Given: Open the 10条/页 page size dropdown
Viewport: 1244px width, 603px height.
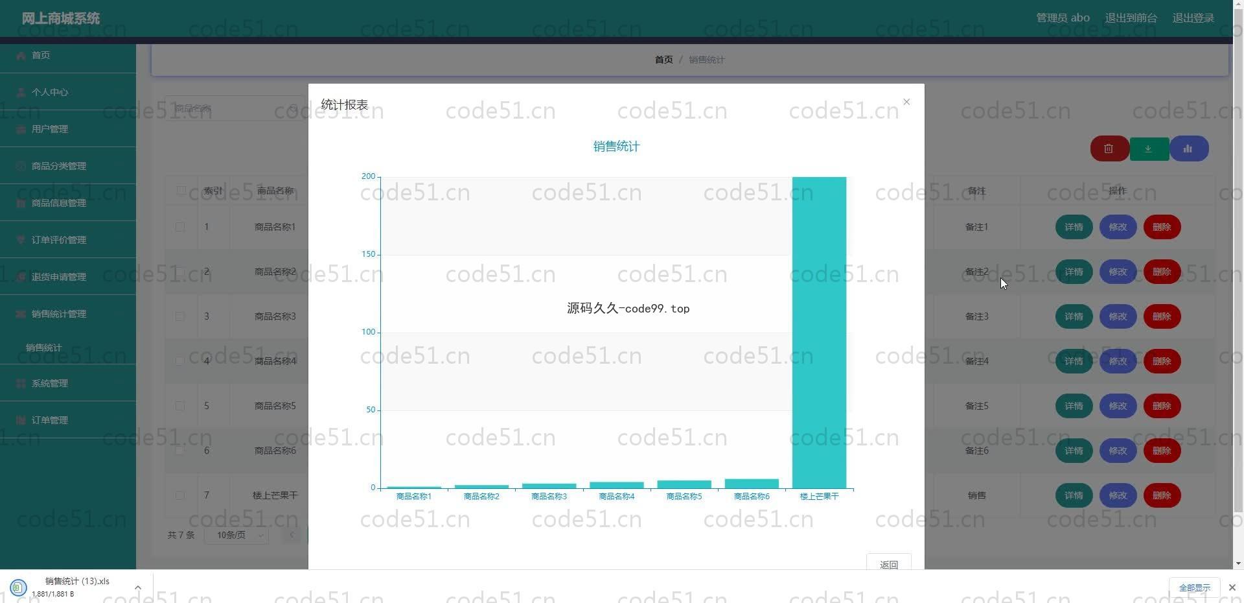Looking at the screenshot, I should click(236, 535).
